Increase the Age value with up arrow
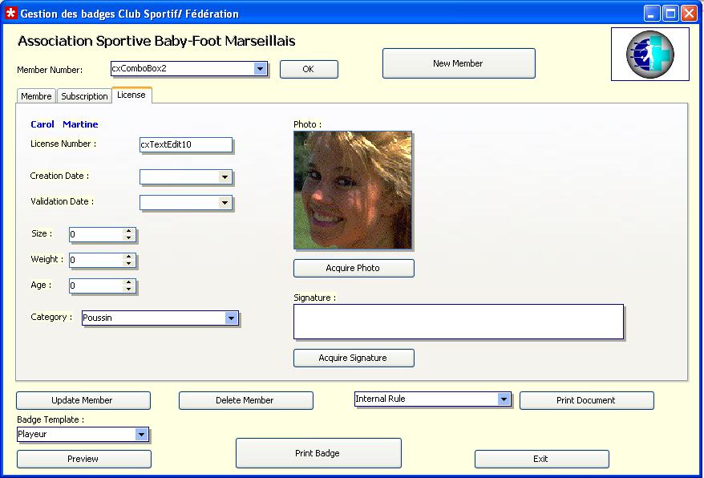This screenshot has width=704, height=478. click(x=128, y=282)
